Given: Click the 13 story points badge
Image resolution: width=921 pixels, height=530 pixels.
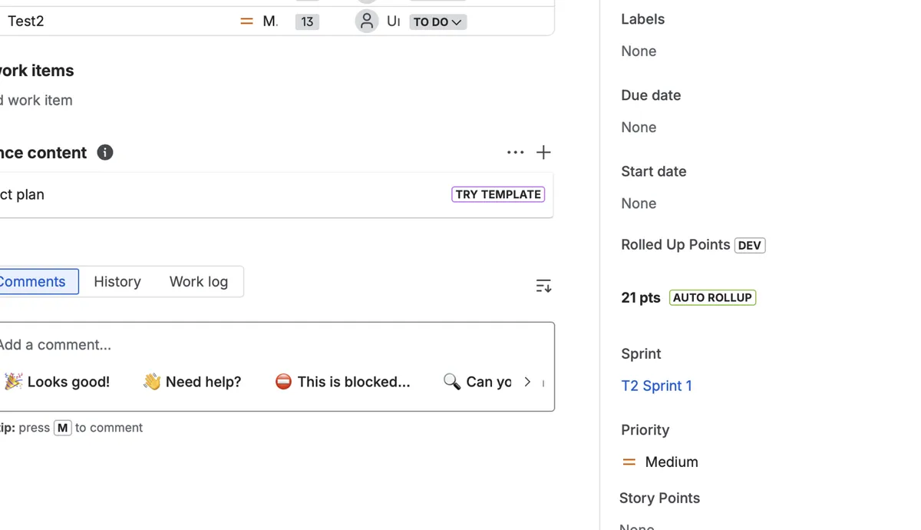Looking at the screenshot, I should 307,22.
